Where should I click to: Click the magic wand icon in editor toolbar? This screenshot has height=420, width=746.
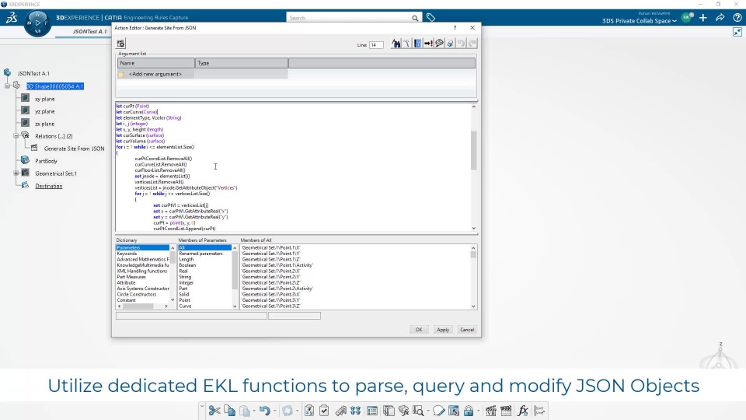[x=406, y=44]
